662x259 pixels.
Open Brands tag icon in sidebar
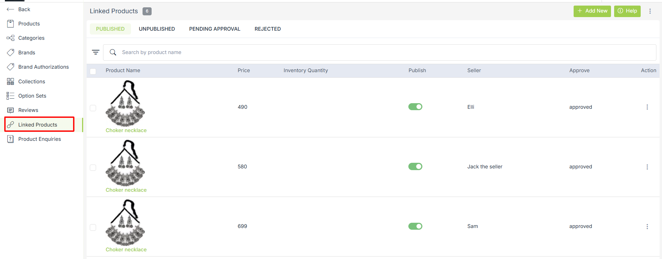click(10, 53)
